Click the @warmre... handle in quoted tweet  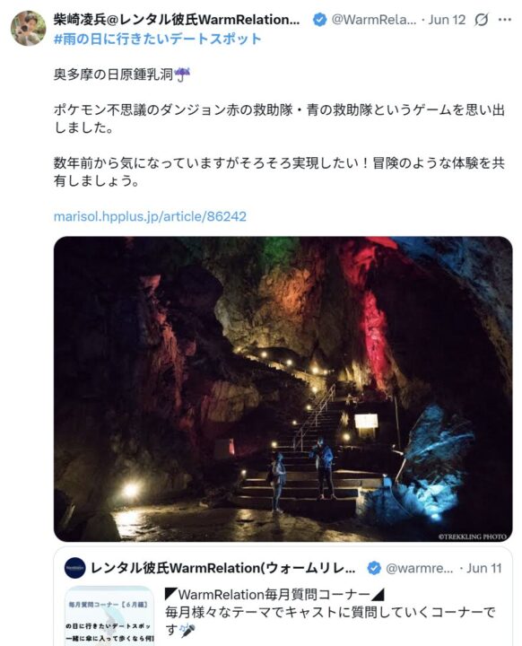[x=420, y=568]
